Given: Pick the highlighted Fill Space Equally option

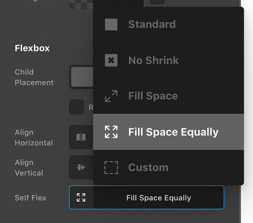Looking at the screenshot, I should point(169,132).
